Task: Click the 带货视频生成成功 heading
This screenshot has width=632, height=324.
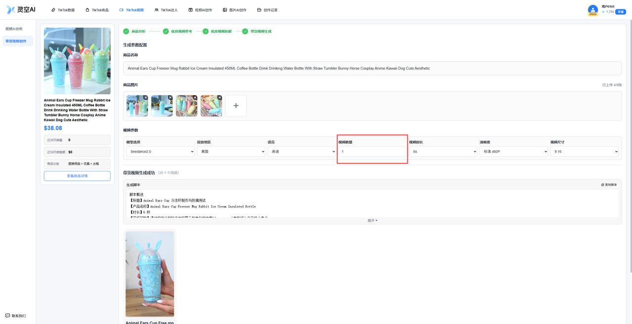Action: pos(139,173)
